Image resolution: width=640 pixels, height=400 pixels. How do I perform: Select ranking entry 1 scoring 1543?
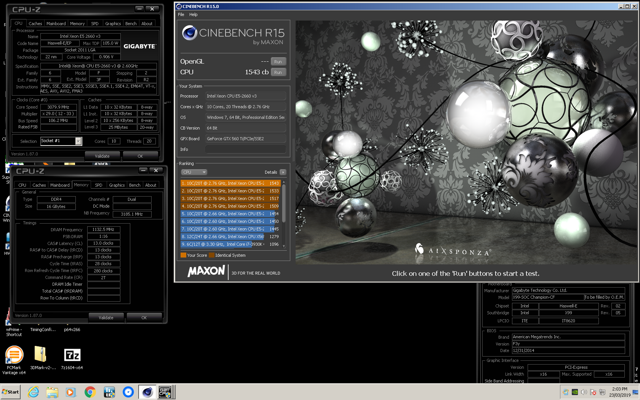(230, 183)
